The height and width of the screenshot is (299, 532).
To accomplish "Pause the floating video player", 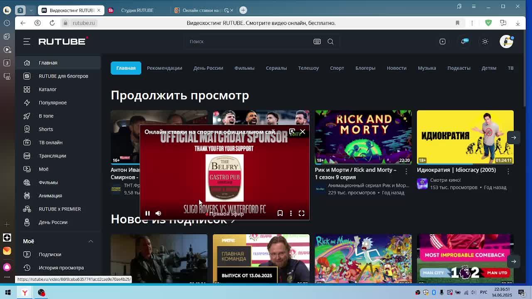I will (x=148, y=213).
